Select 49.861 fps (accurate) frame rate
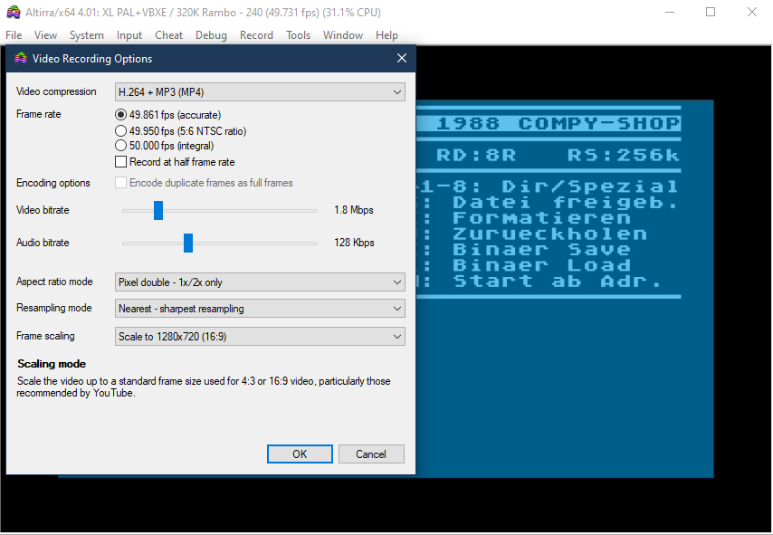Screen dimensions: 773x535 pyautogui.click(x=121, y=115)
